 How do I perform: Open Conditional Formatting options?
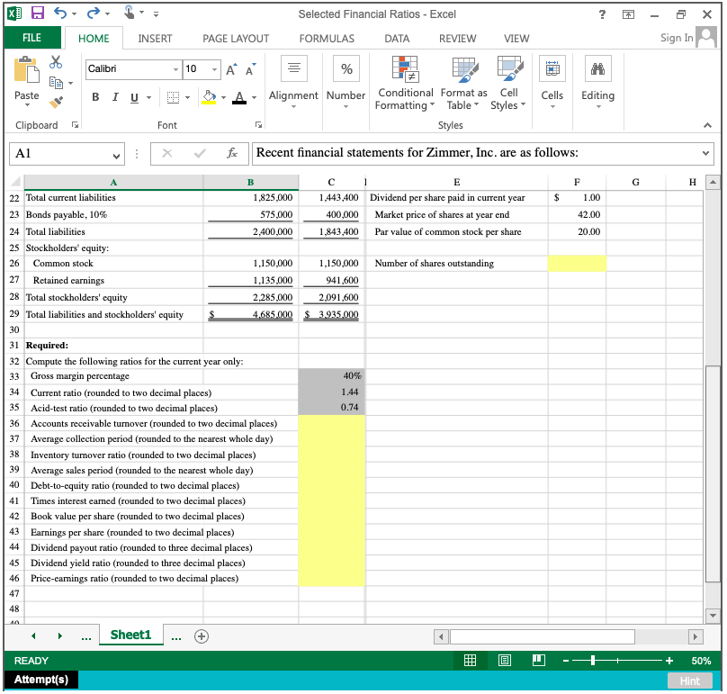405,86
